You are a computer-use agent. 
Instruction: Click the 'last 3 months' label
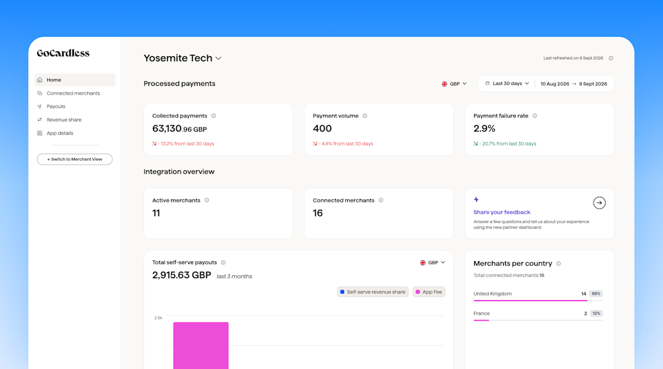(234, 276)
